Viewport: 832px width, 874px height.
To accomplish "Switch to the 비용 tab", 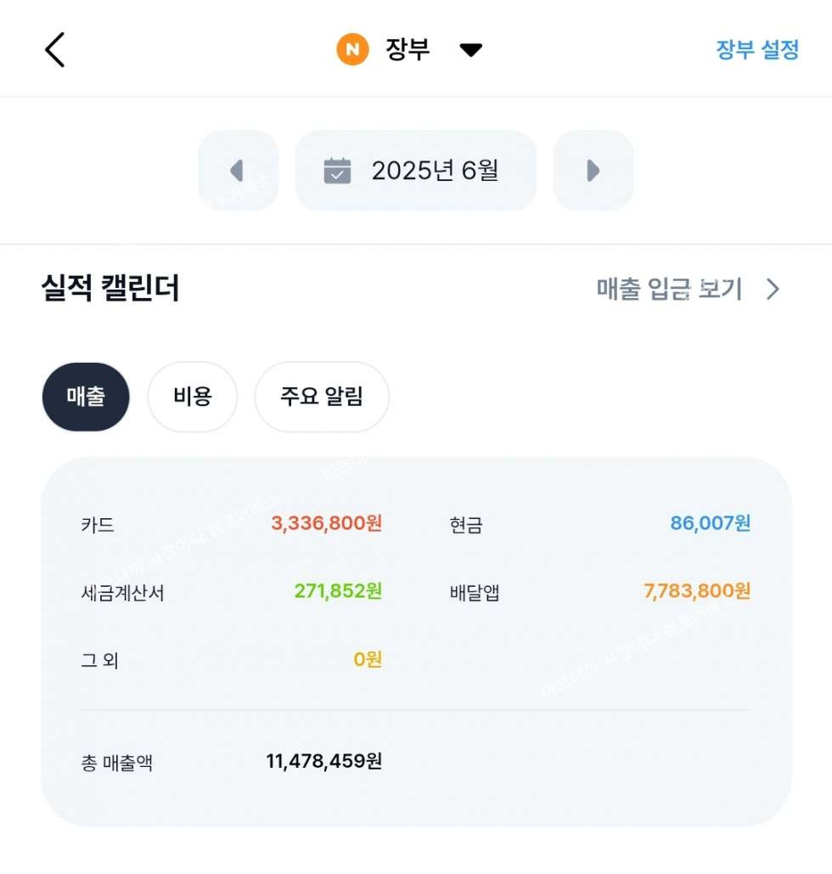I will coord(192,397).
